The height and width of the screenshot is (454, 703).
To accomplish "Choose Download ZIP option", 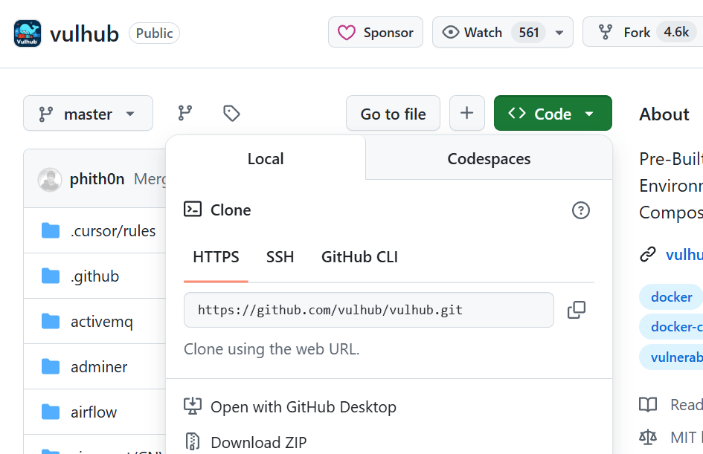I will [259, 442].
